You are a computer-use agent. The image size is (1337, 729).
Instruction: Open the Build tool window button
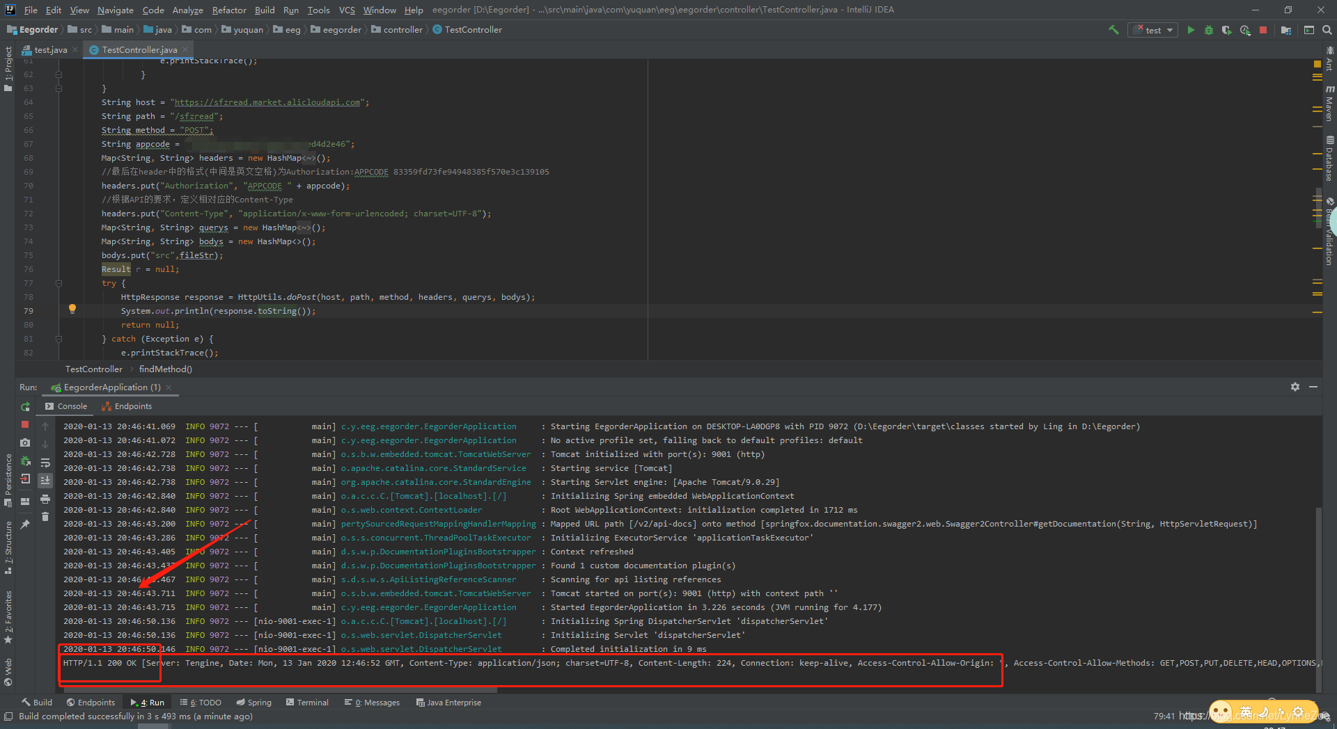point(37,703)
